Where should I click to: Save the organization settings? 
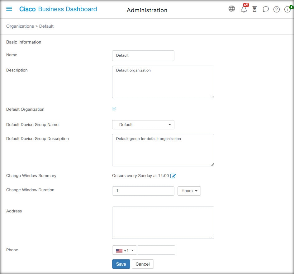tap(121, 264)
